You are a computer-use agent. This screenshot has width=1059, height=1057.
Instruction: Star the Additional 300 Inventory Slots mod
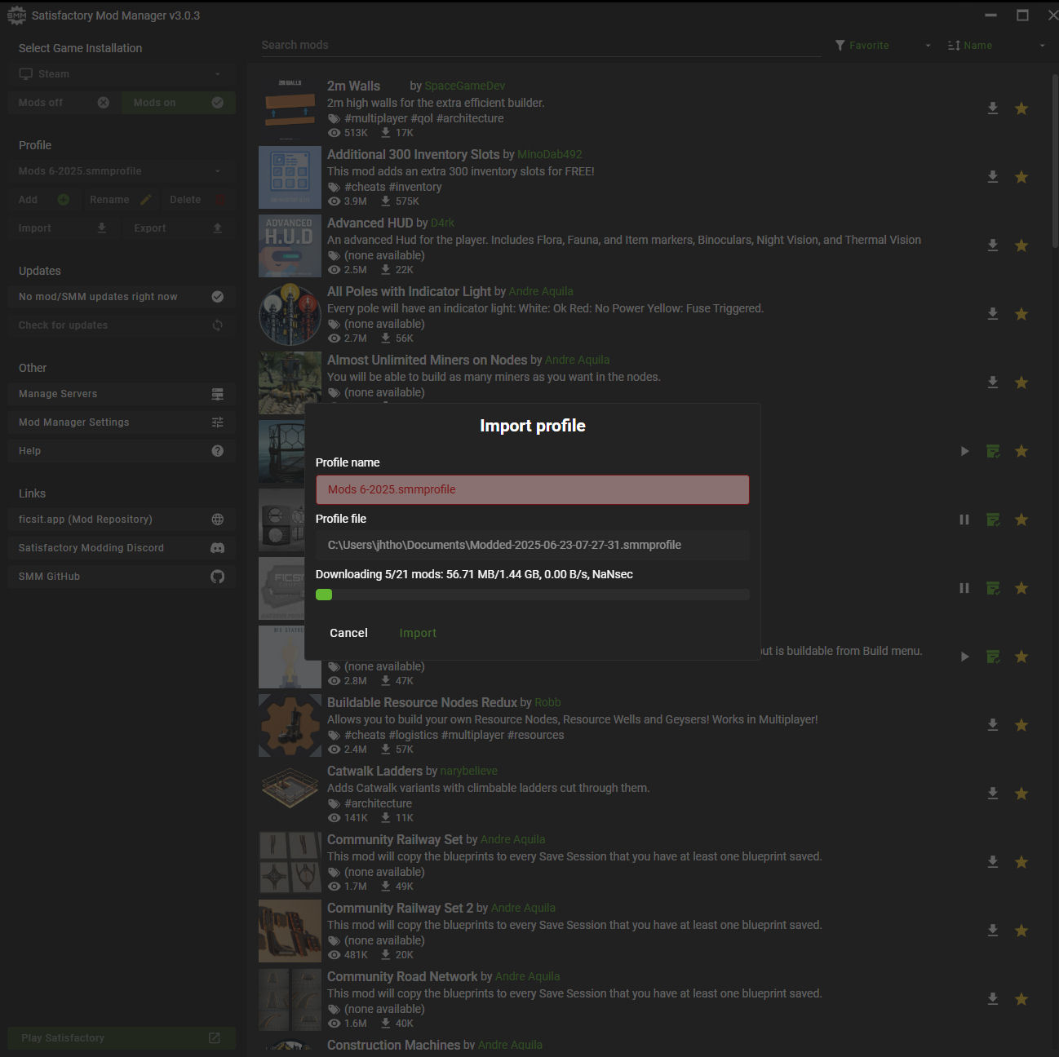coord(1021,177)
